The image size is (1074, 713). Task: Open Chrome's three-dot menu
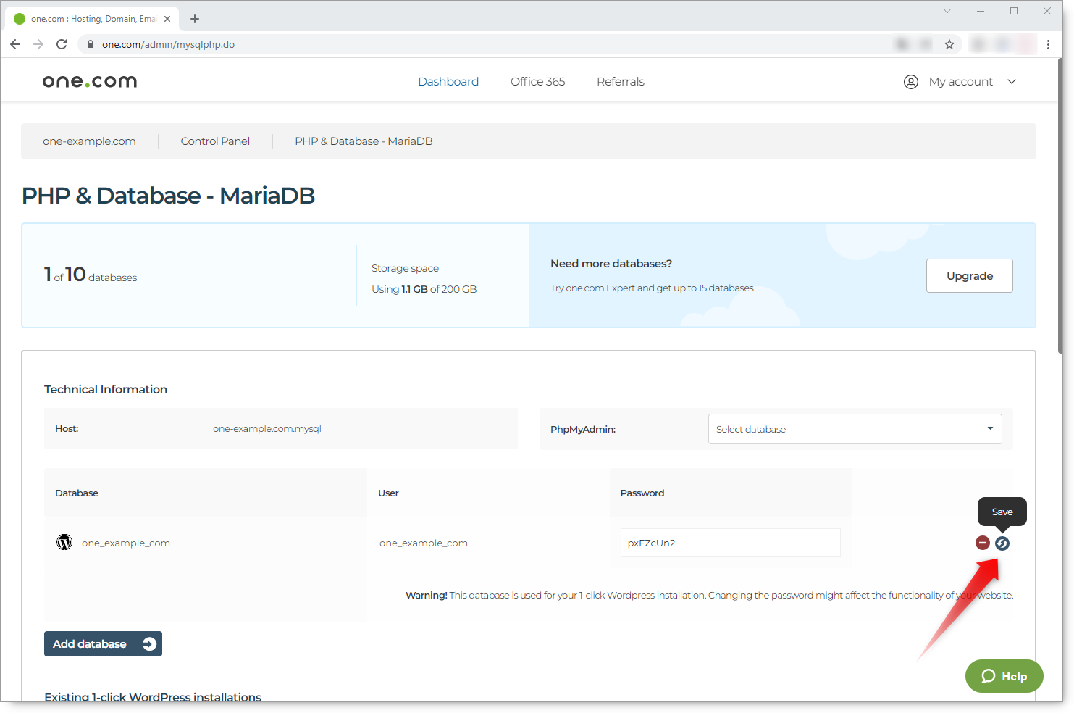coord(1049,43)
